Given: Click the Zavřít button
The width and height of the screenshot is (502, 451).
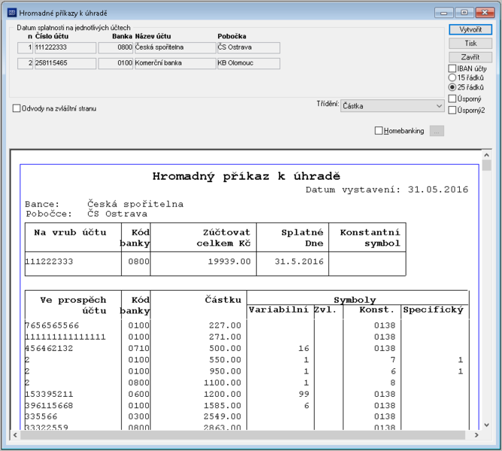Looking at the screenshot, I should (x=470, y=57).
